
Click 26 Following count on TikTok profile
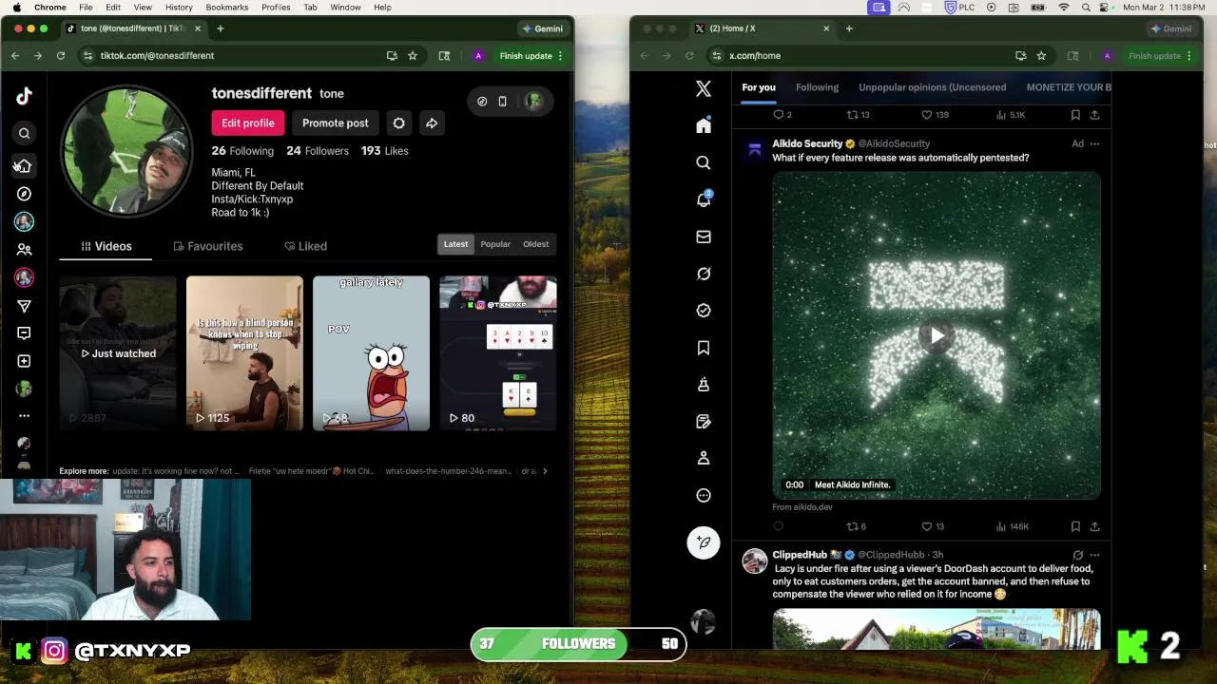pyautogui.click(x=242, y=151)
